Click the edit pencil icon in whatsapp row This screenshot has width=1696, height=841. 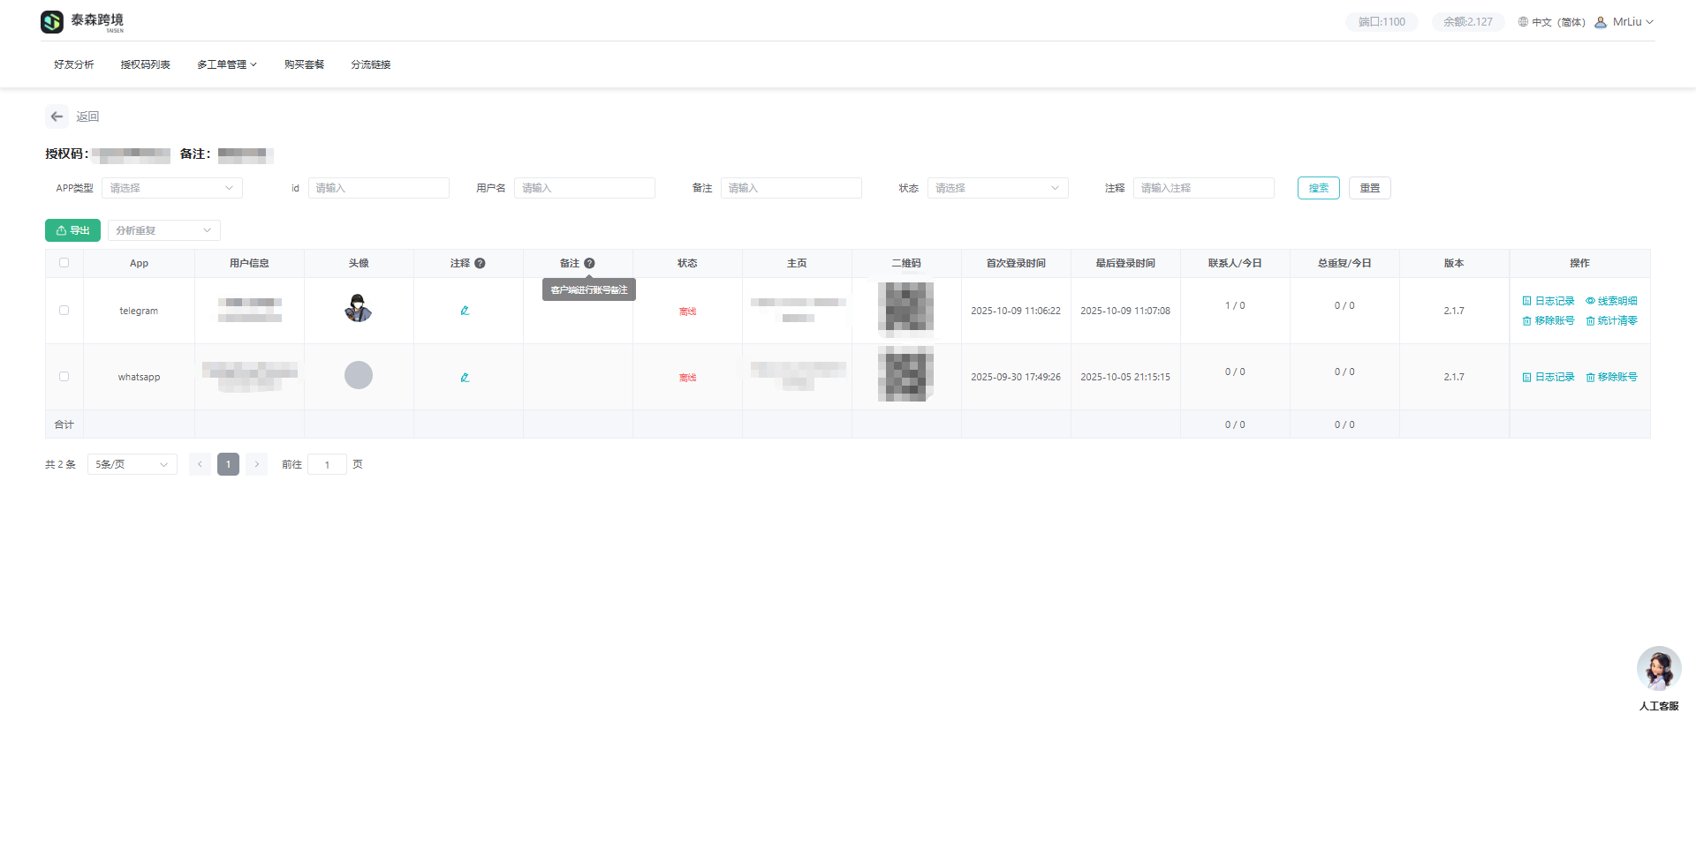[x=465, y=378]
